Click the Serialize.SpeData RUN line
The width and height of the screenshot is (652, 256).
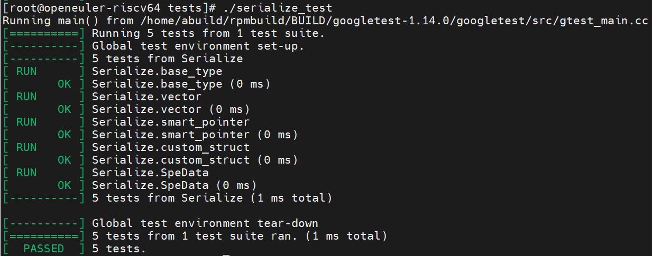pyautogui.click(x=105, y=173)
